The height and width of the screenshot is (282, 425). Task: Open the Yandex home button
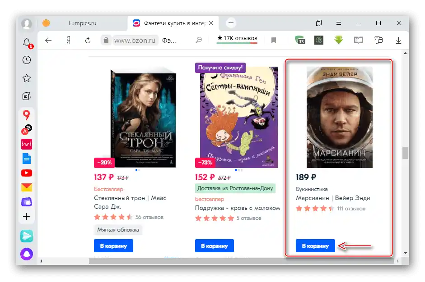click(69, 41)
